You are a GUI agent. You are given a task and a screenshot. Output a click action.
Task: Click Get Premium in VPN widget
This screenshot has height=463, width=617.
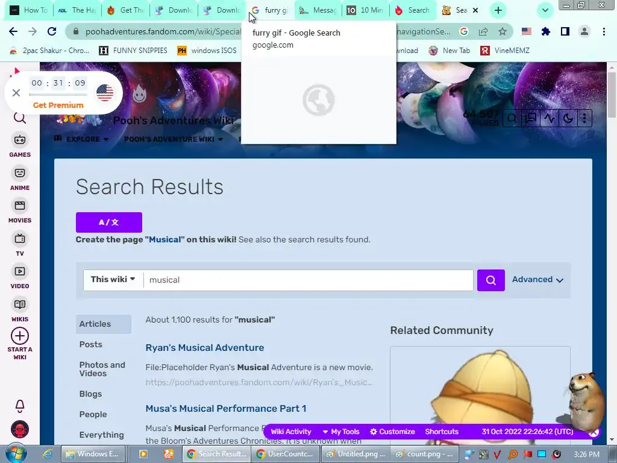click(58, 105)
